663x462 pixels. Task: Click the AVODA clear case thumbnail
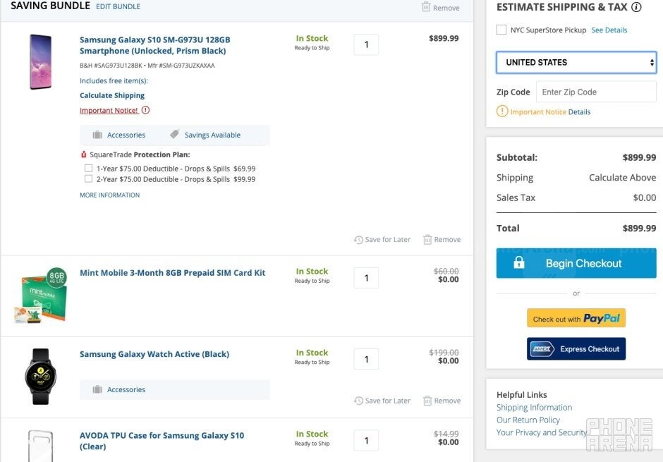41,446
